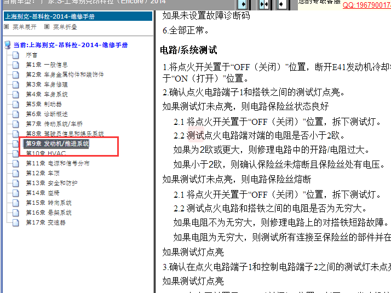This screenshot has width=391, height=293.
Task: Click the split-pane double-arrow icon
Action: point(264,4)
